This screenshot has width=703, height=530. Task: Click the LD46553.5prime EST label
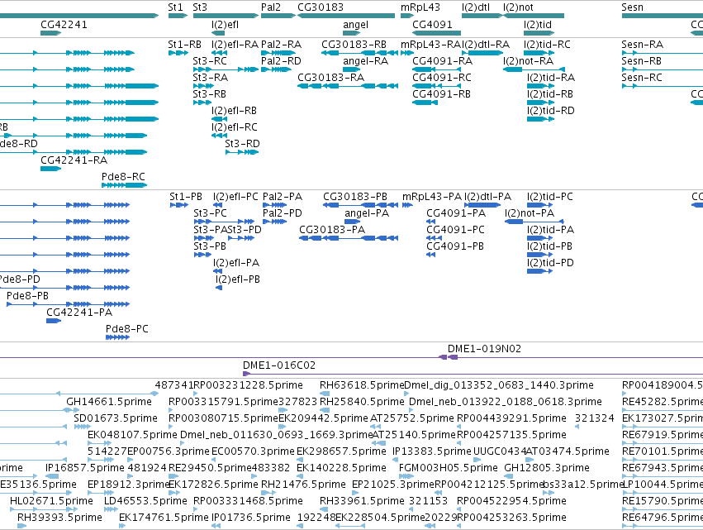click(x=145, y=501)
